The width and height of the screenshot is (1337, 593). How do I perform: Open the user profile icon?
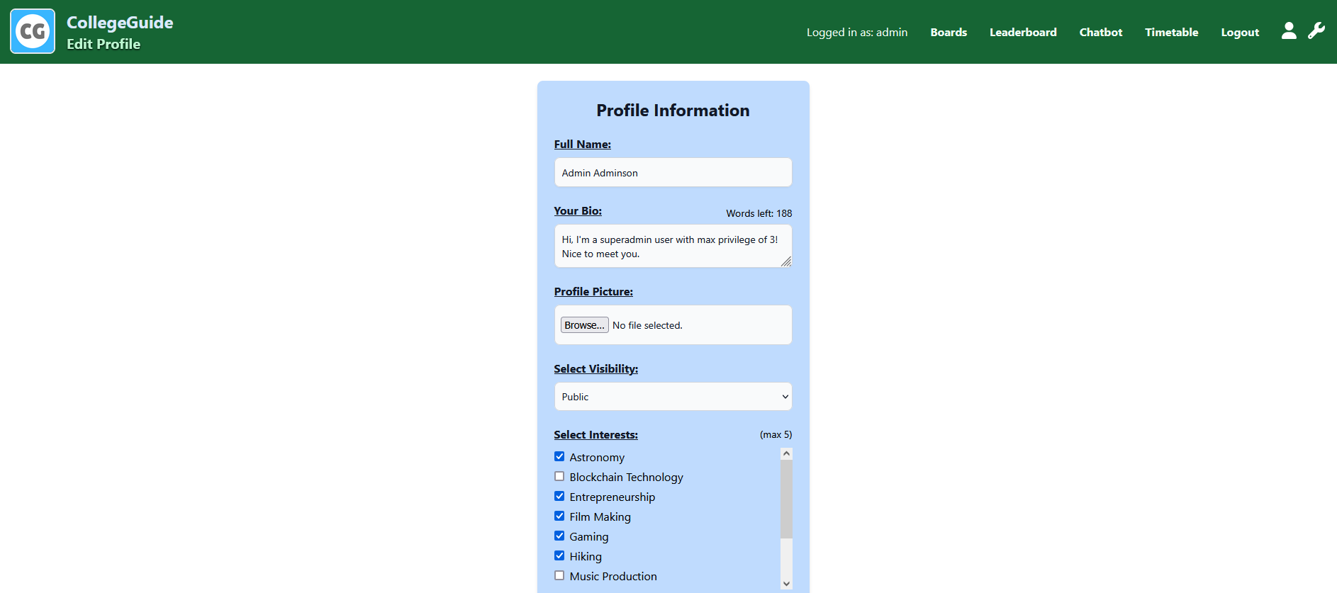(x=1289, y=30)
